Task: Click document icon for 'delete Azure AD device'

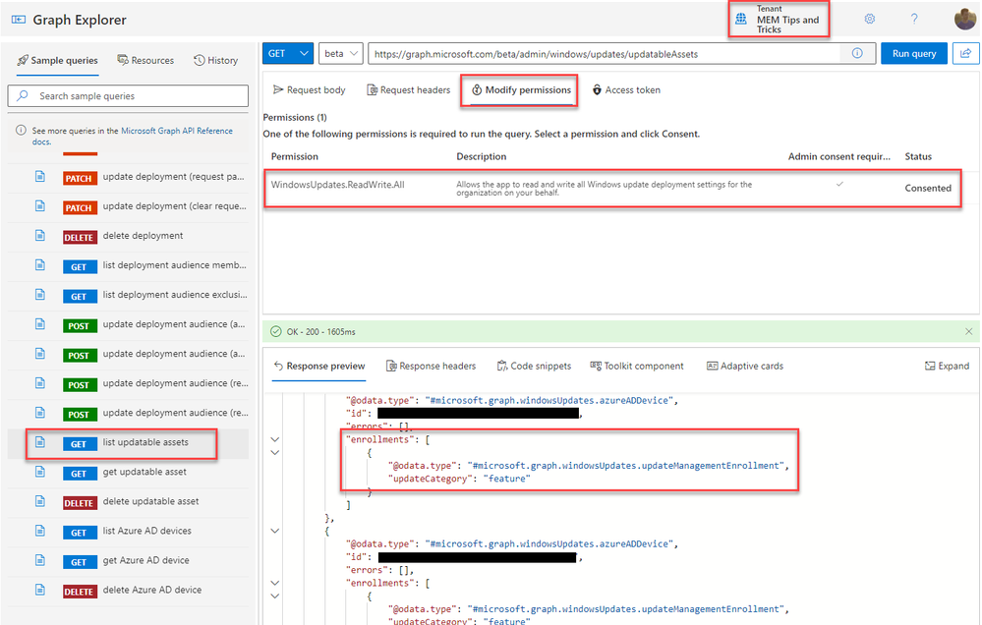Action: point(40,590)
